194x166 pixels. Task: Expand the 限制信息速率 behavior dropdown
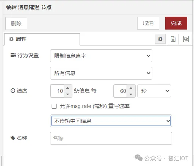[101, 56]
